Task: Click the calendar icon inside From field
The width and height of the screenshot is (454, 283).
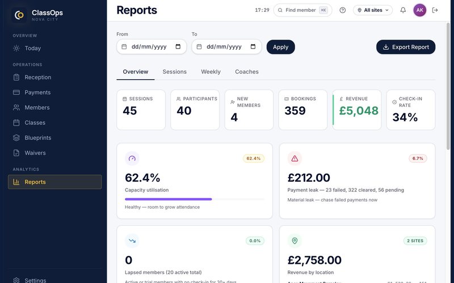Action: click(124, 46)
